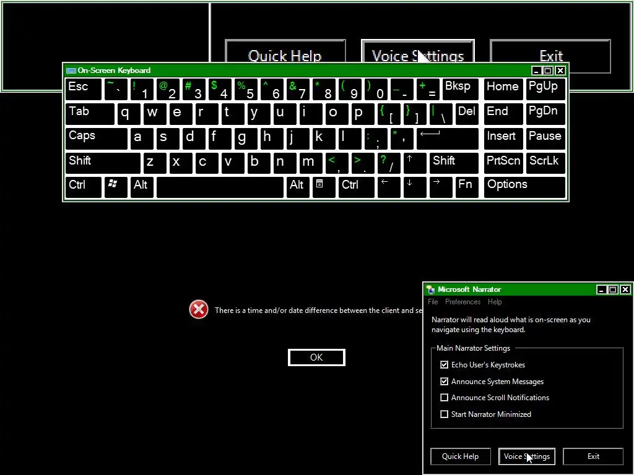
Task: Click the letter m key
Action: coord(311,163)
